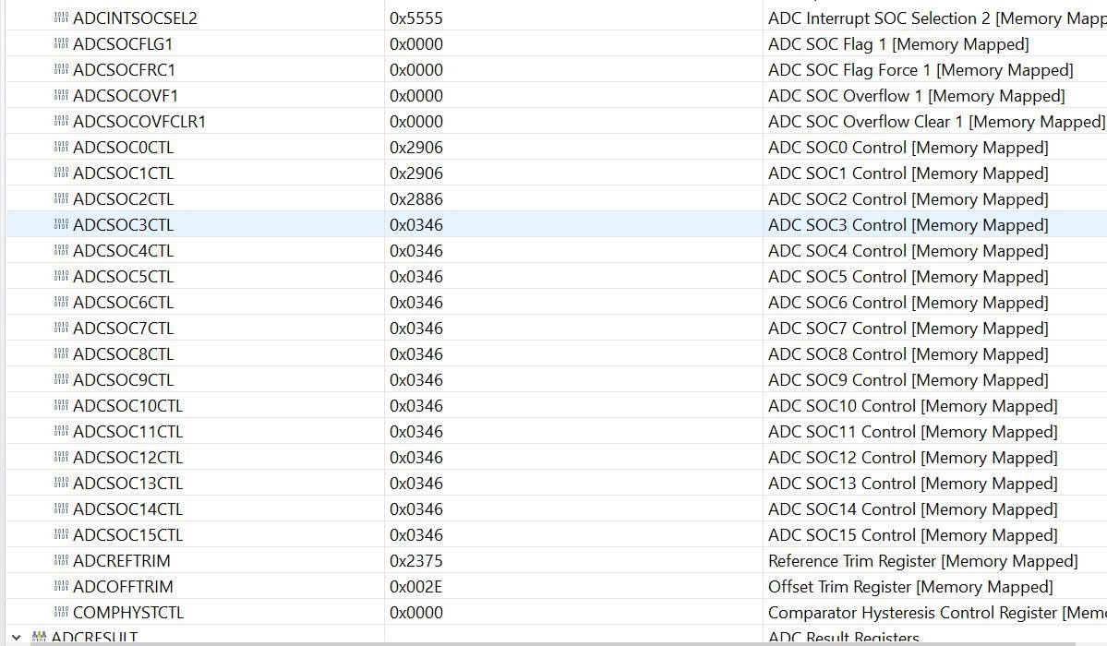This screenshot has width=1107, height=646.
Task: Select the register icon next to ADCREFTRIM
Action: (x=62, y=560)
